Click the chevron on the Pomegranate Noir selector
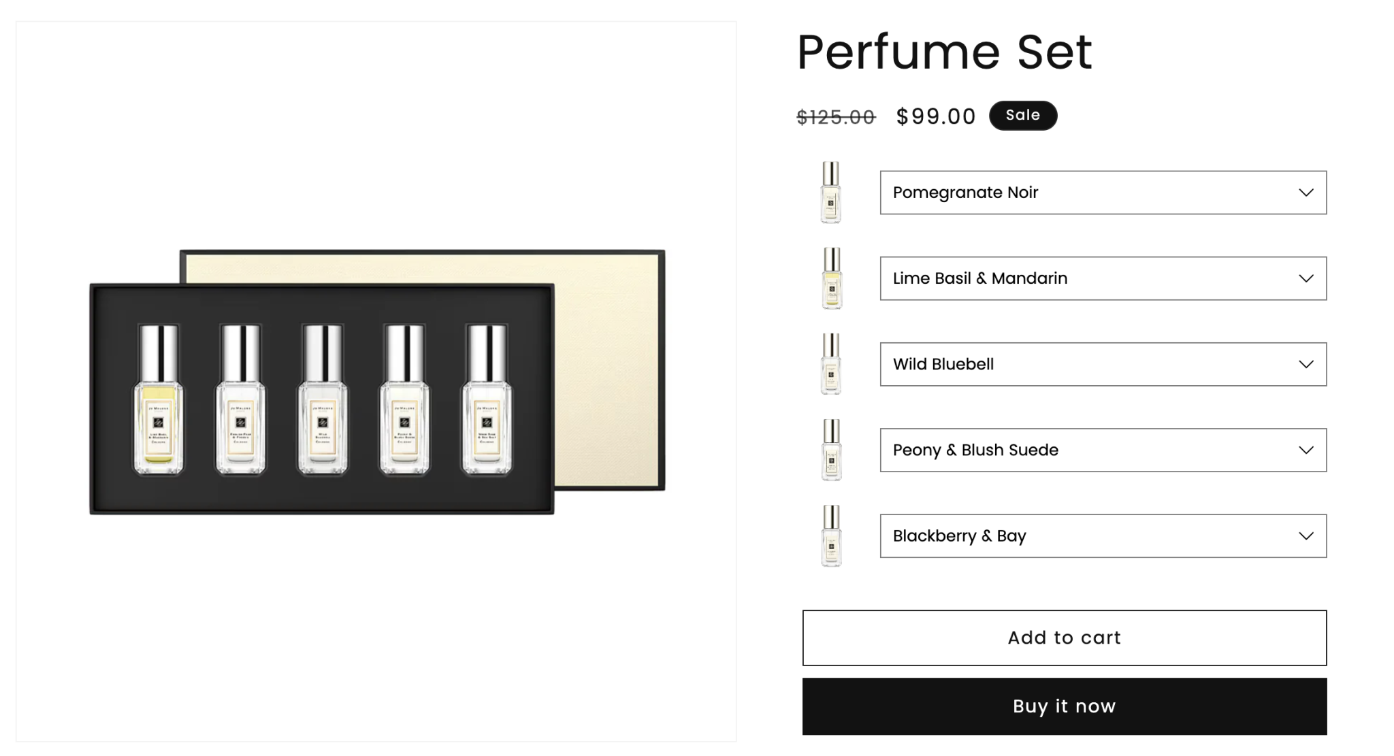 (1305, 193)
